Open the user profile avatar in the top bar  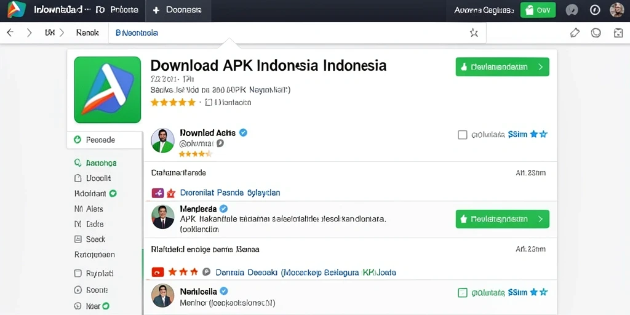[x=616, y=10]
